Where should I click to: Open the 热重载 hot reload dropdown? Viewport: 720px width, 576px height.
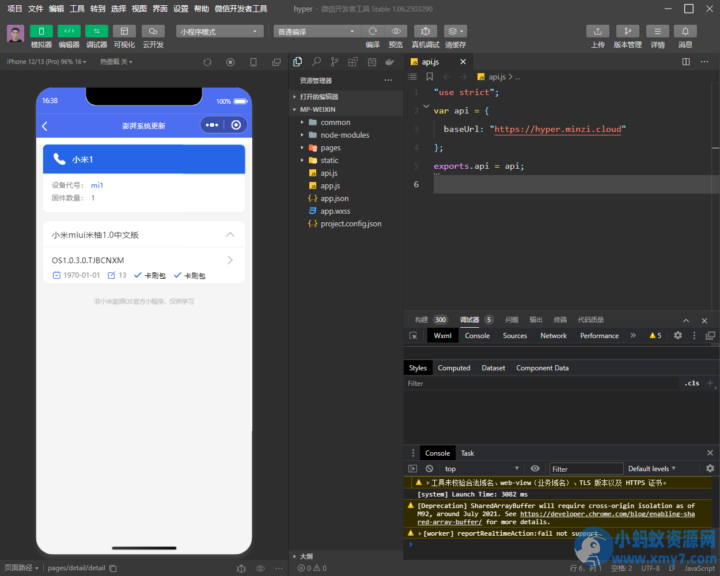116,62
